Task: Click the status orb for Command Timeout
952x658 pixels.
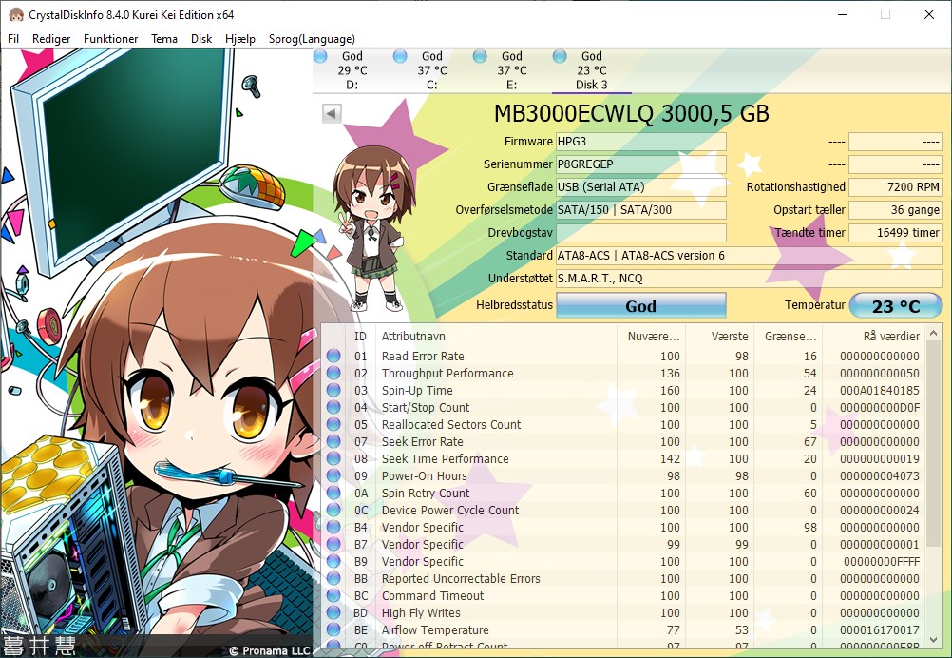Action: click(x=333, y=595)
